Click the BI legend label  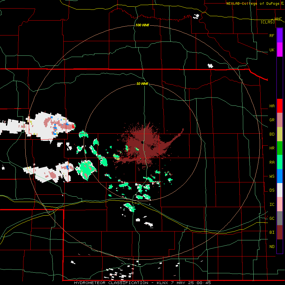click(x=272, y=232)
